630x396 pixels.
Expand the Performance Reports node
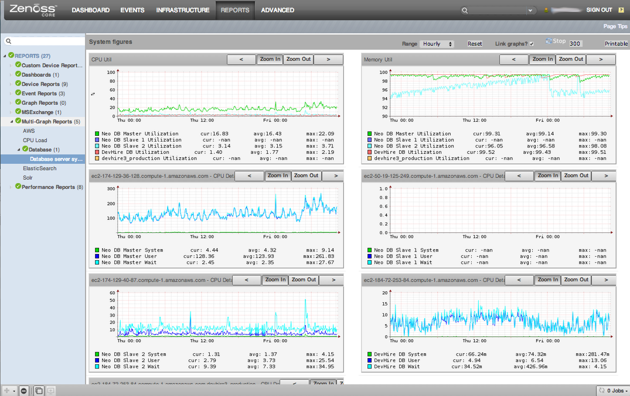click(11, 187)
